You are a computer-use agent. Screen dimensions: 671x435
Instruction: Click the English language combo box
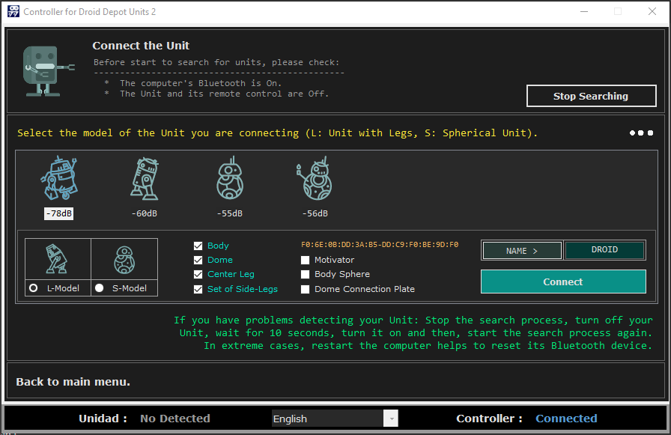tap(335, 419)
